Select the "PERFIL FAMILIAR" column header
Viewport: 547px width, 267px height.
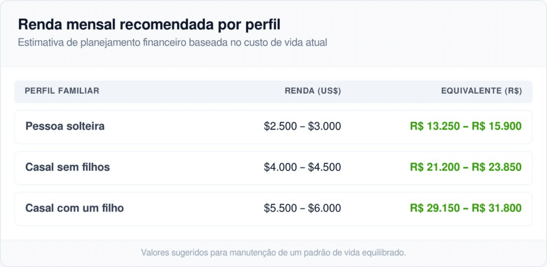pos(62,91)
